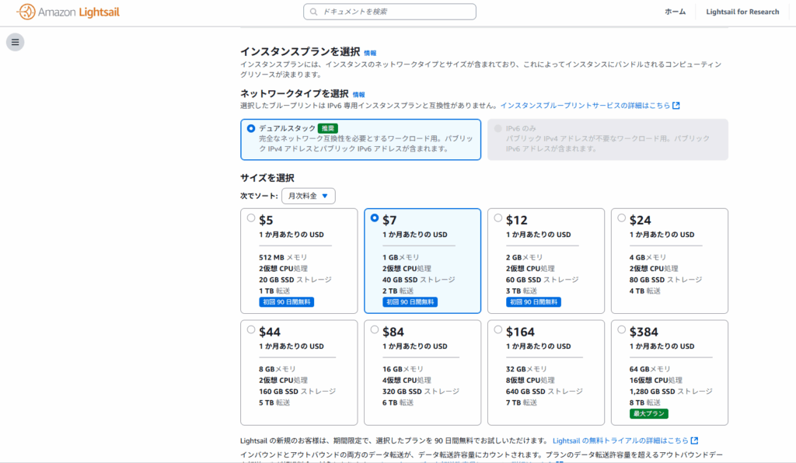Image resolution: width=796 pixels, height=463 pixels.
Task: Click the 320 GB SSD ストレージ text
Action: coord(421,391)
